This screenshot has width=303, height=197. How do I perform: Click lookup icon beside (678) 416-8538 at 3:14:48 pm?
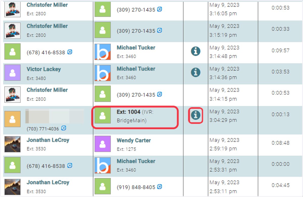[70, 52]
